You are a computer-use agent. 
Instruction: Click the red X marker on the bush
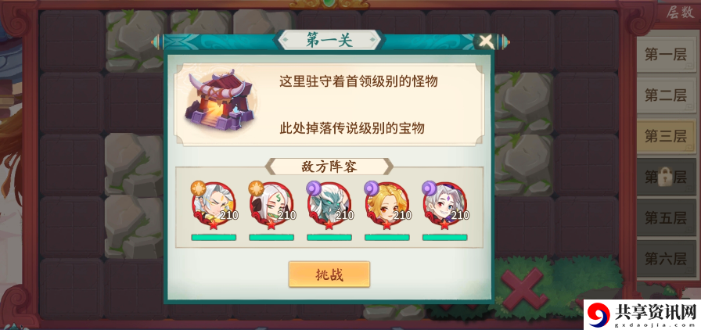[523, 291]
